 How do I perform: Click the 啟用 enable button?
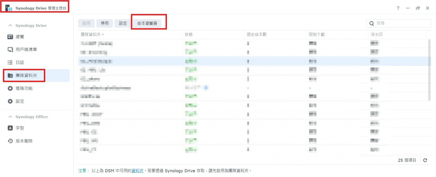click(86, 23)
